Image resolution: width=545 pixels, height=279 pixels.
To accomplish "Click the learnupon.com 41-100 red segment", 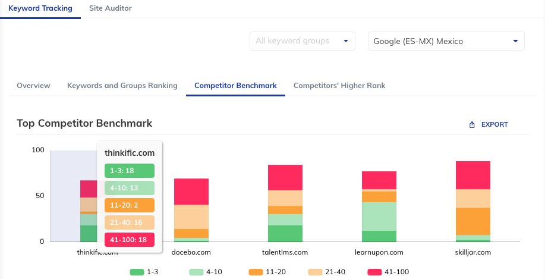I will (x=379, y=180).
